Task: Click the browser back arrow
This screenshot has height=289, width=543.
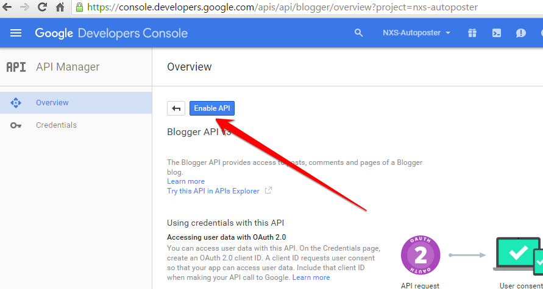Action: (x=7, y=7)
